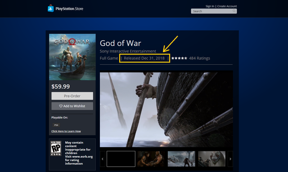Click the Playable On label

point(59,117)
